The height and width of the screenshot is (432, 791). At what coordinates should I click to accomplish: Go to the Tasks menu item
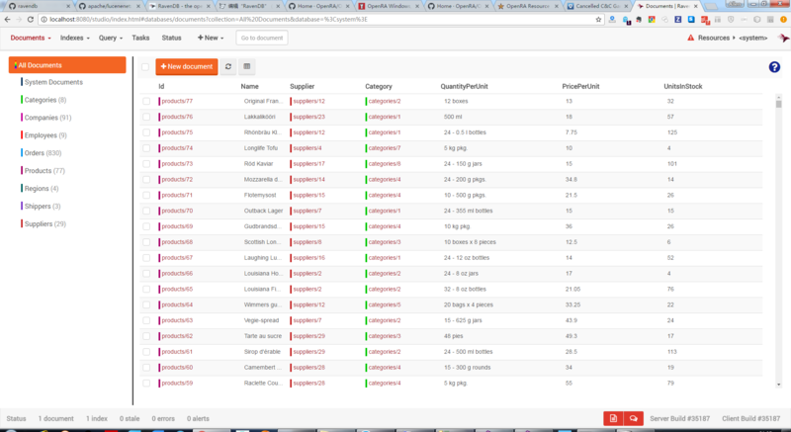point(140,38)
